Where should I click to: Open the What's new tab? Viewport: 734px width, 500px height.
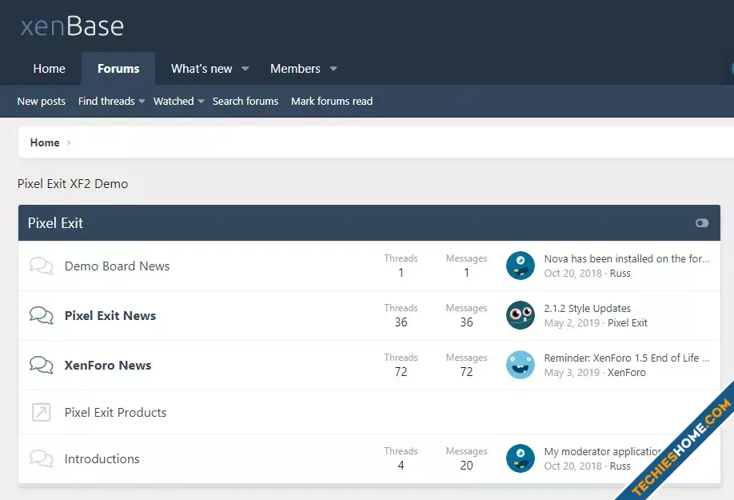tap(201, 69)
